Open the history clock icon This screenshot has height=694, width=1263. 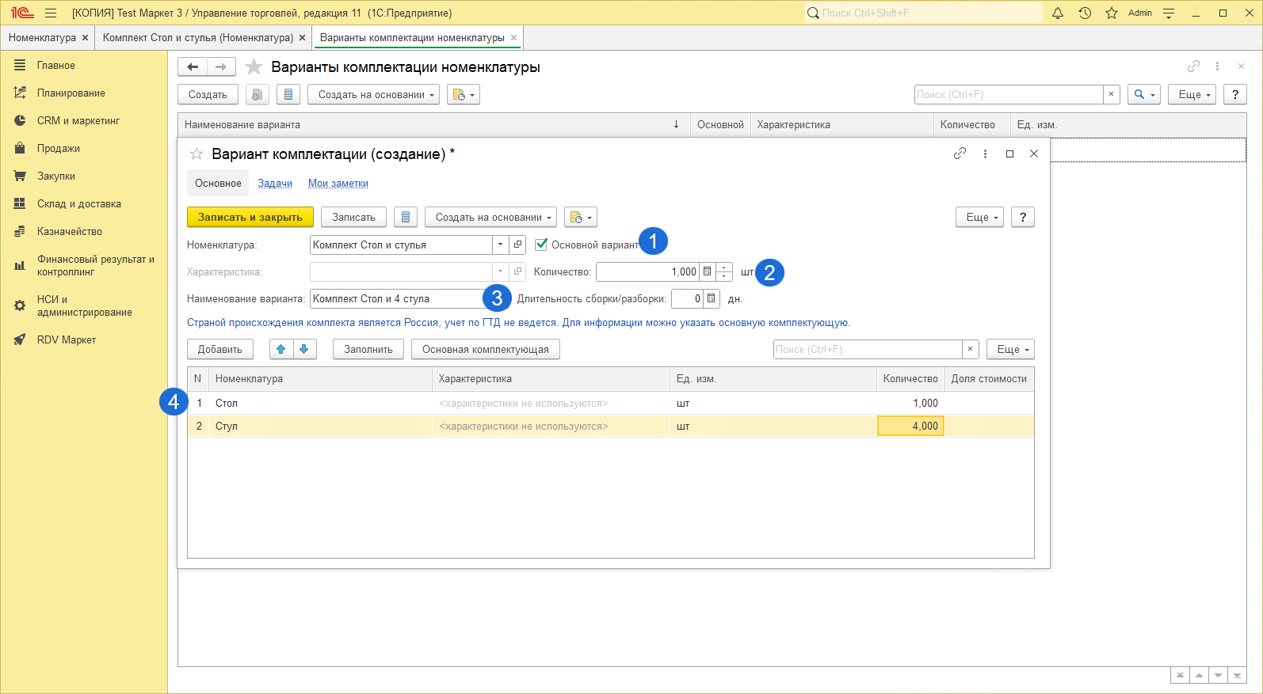pyautogui.click(x=1085, y=13)
